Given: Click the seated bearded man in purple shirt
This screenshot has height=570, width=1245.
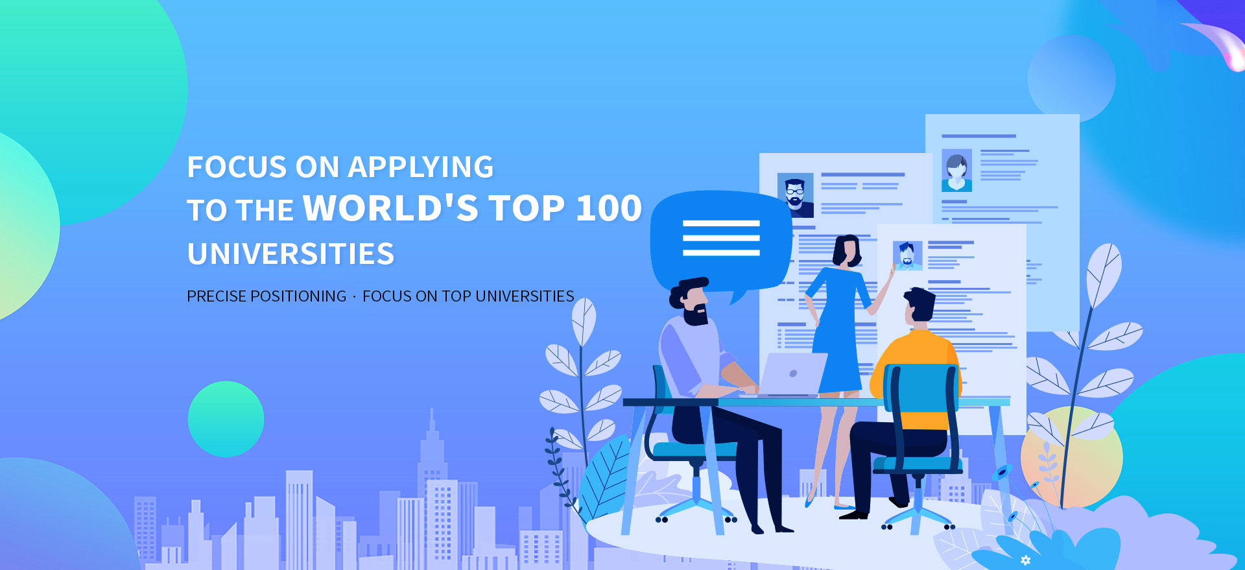Looking at the screenshot, I should pos(694,350).
